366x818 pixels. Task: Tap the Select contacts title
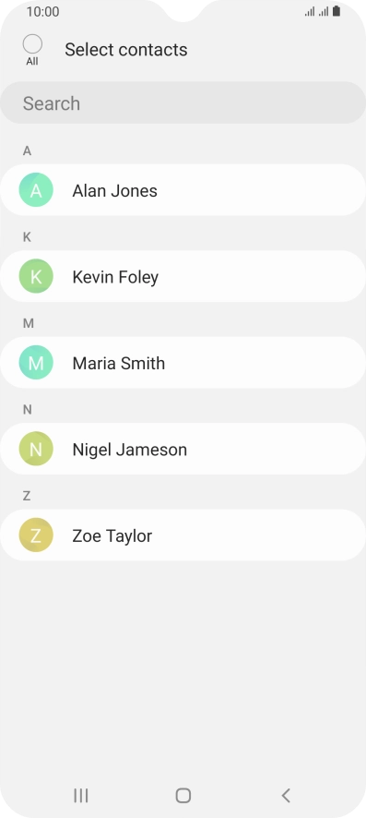tap(126, 50)
